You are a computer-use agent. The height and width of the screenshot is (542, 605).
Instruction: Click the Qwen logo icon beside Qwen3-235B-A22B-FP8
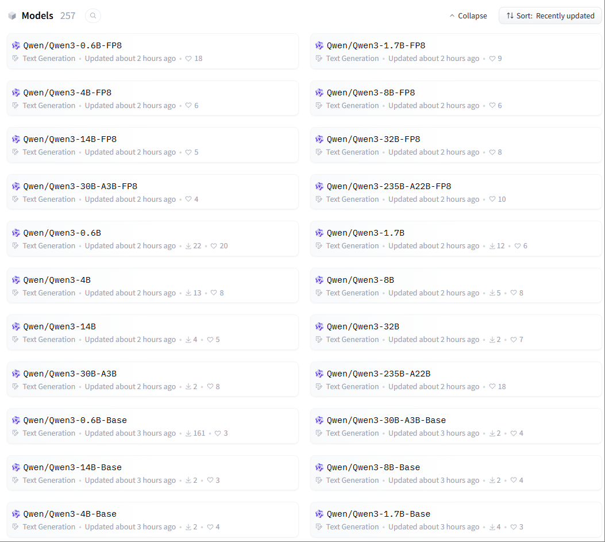click(x=319, y=186)
